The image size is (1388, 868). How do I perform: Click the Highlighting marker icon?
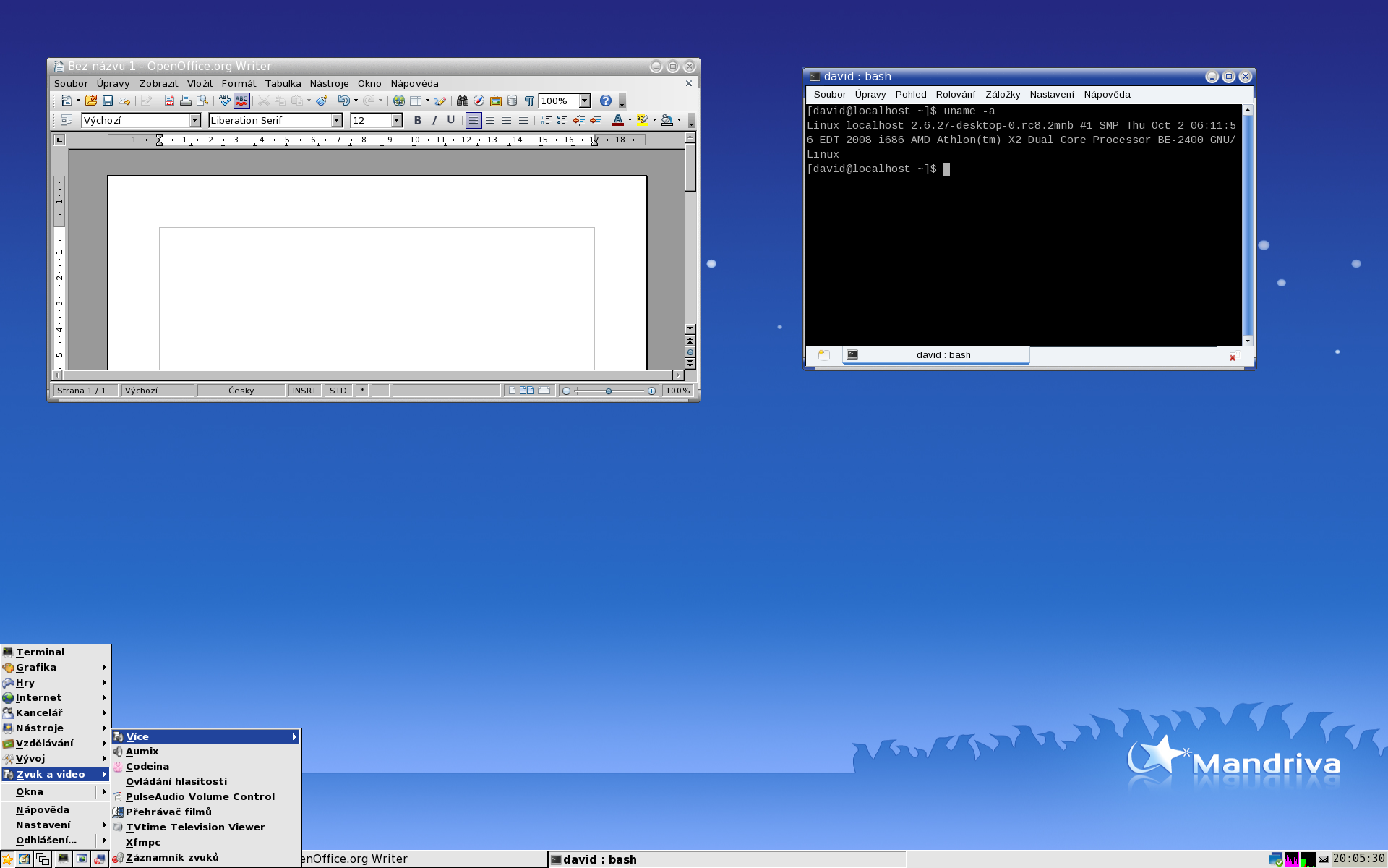pos(642,120)
